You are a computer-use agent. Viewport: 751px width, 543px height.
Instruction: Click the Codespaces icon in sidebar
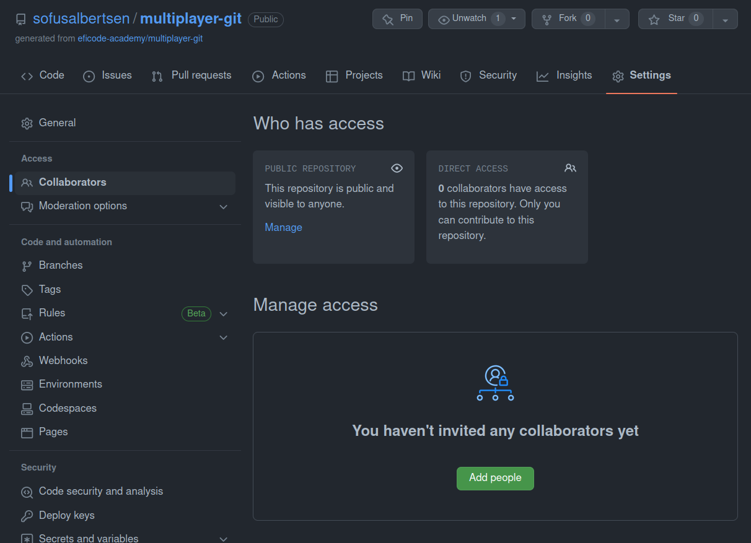[27, 409]
